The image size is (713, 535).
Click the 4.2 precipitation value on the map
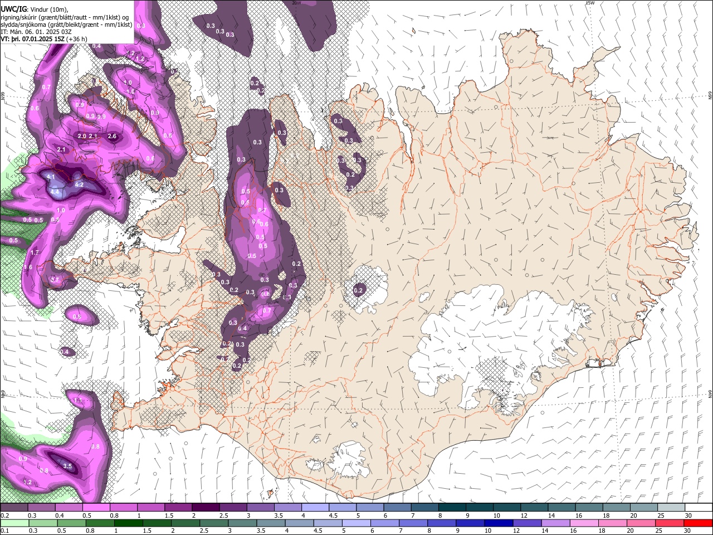tap(79, 184)
